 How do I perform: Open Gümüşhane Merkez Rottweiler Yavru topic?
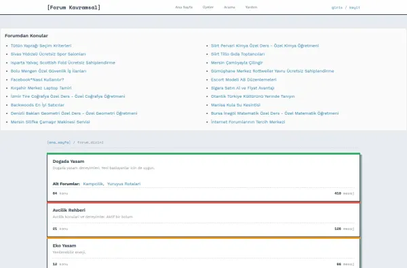point(272,71)
